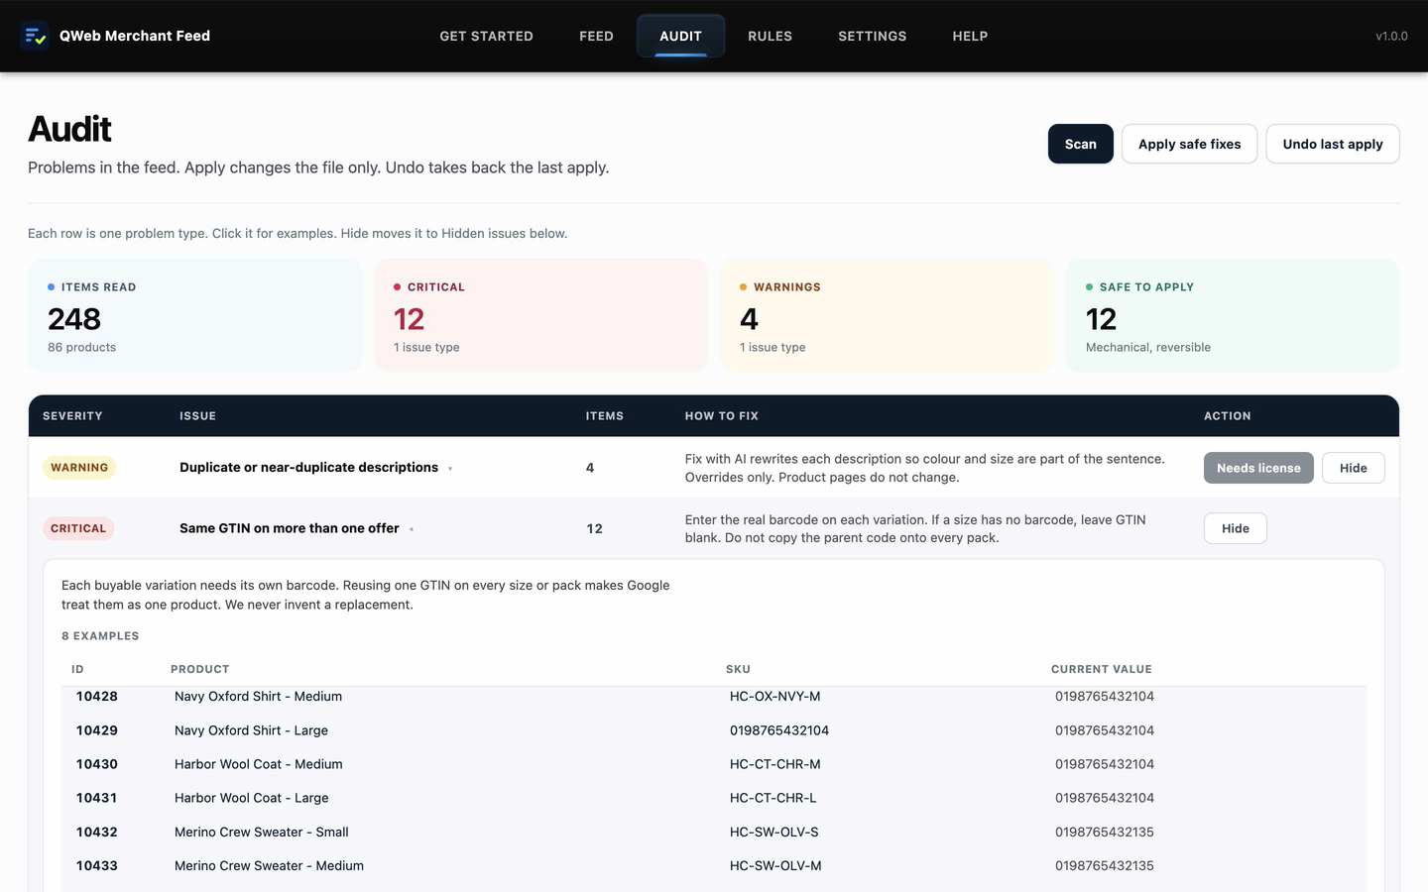Click SKU 'HC-OX-NVY-M'
This screenshot has width=1428, height=892.
click(775, 697)
